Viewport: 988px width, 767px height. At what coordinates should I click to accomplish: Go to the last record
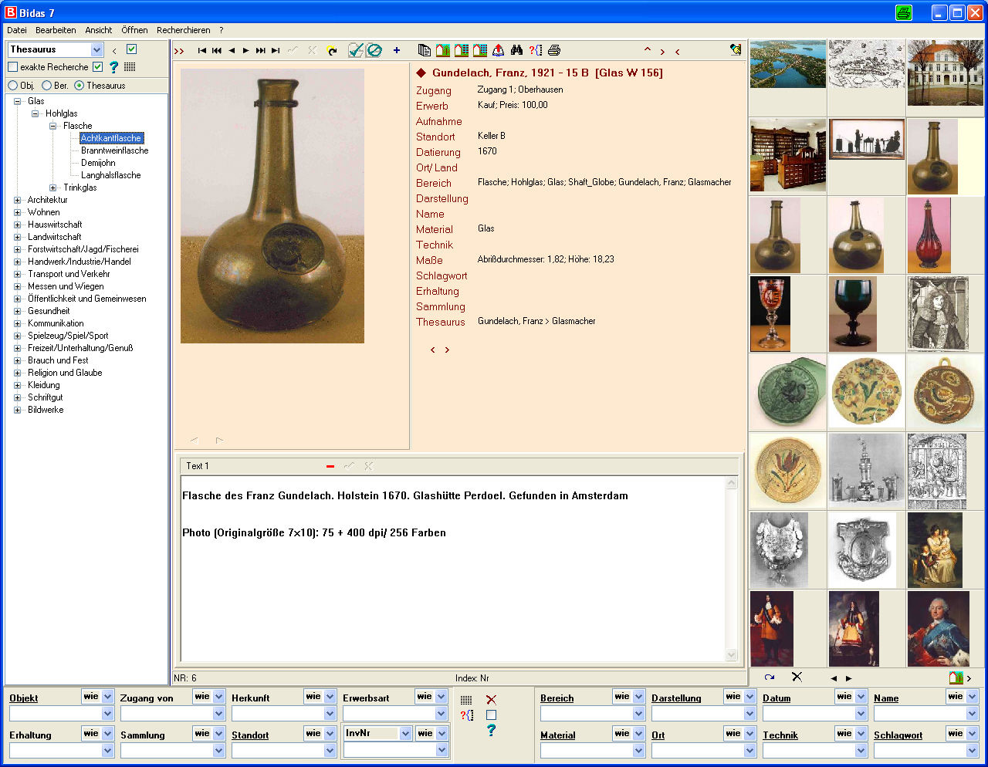tap(275, 51)
